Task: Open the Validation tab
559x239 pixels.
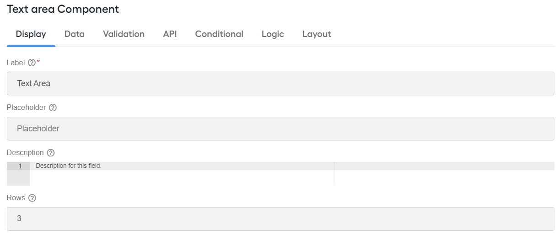Action: pos(124,34)
